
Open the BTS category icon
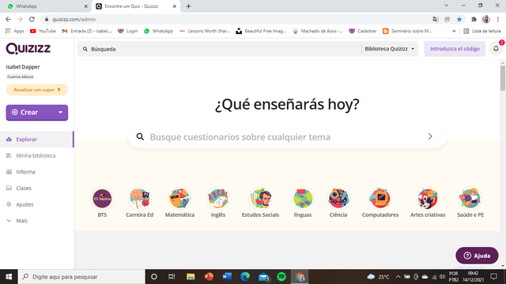pyautogui.click(x=102, y=198)
